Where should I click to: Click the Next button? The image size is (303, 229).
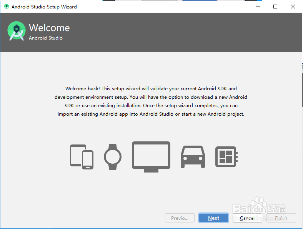pyautogui.click(x=213, y=218)
